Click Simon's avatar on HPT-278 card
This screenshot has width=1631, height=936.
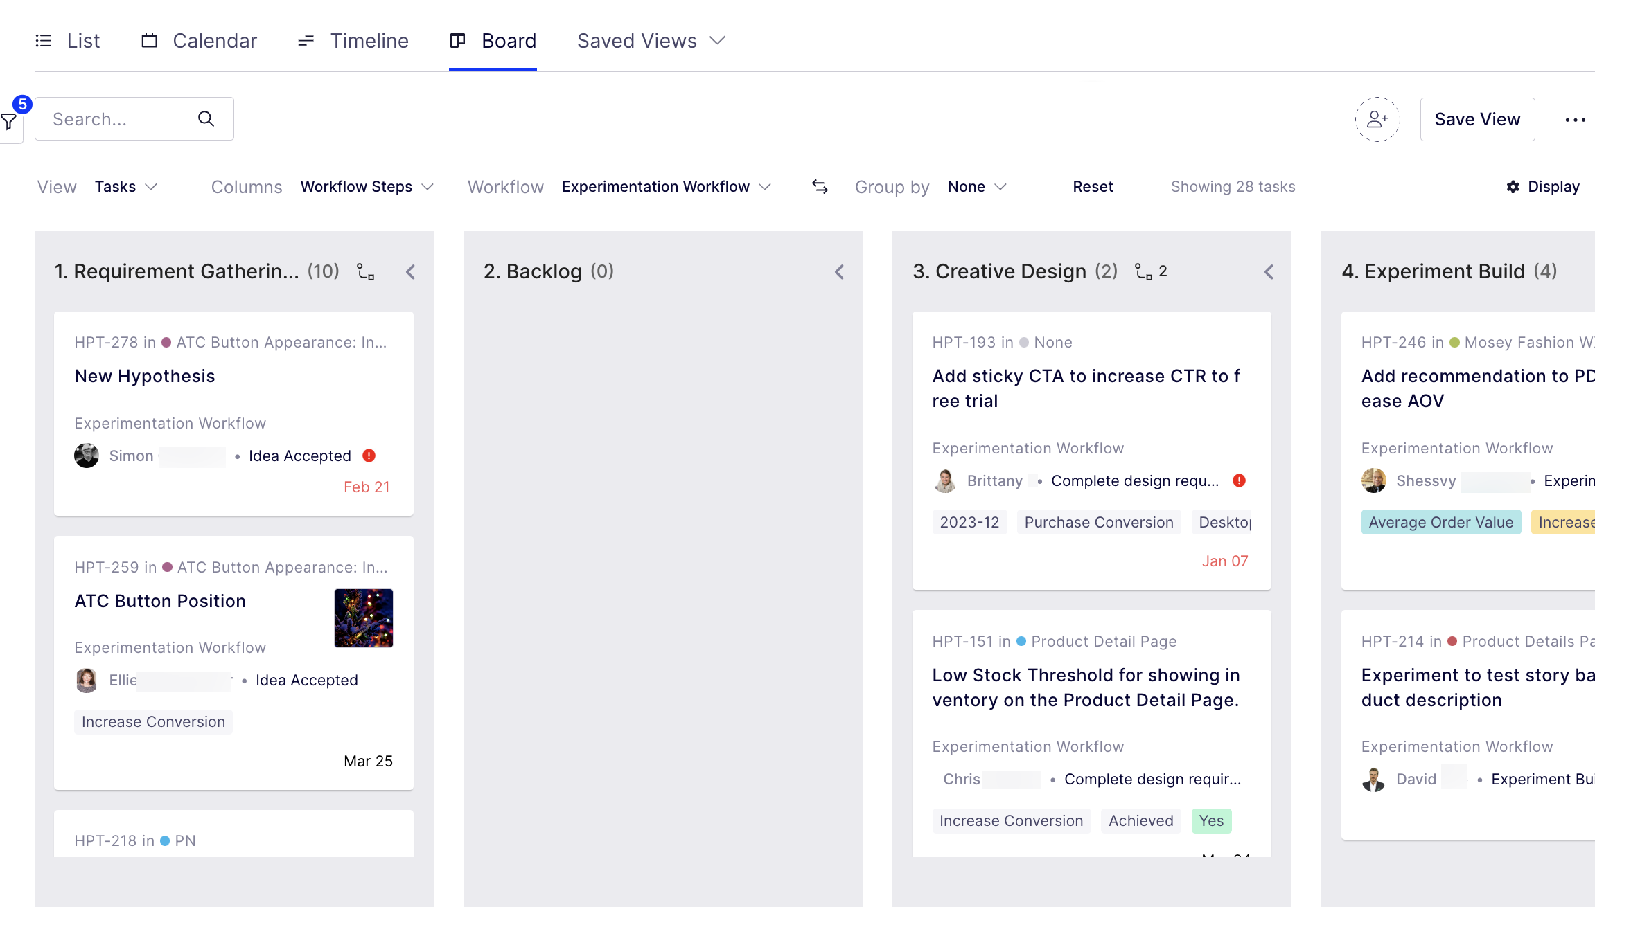click(x=87, y=456)
